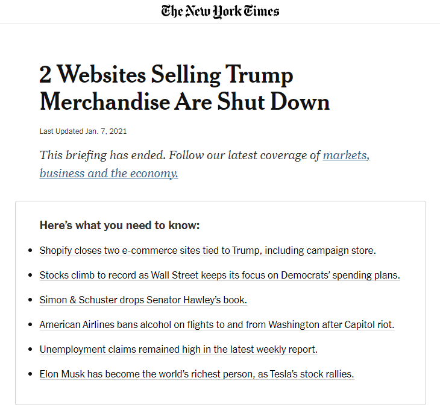The width and height of the screenshot is (440, 410).
Task: Click the bullet beside the Simon & Schuster item
Action: 30,300
